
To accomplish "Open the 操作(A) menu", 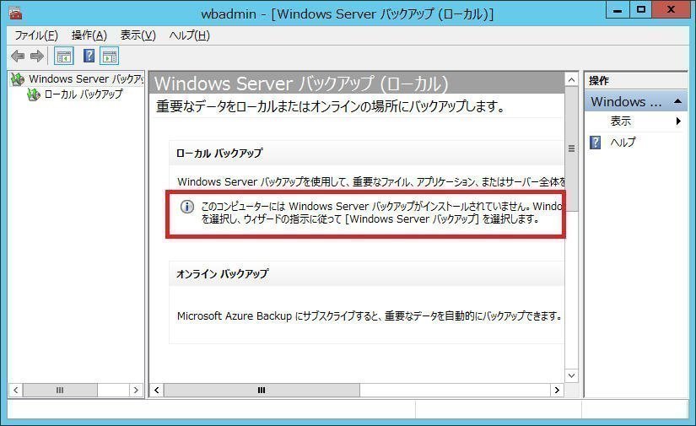I will 89,35.
